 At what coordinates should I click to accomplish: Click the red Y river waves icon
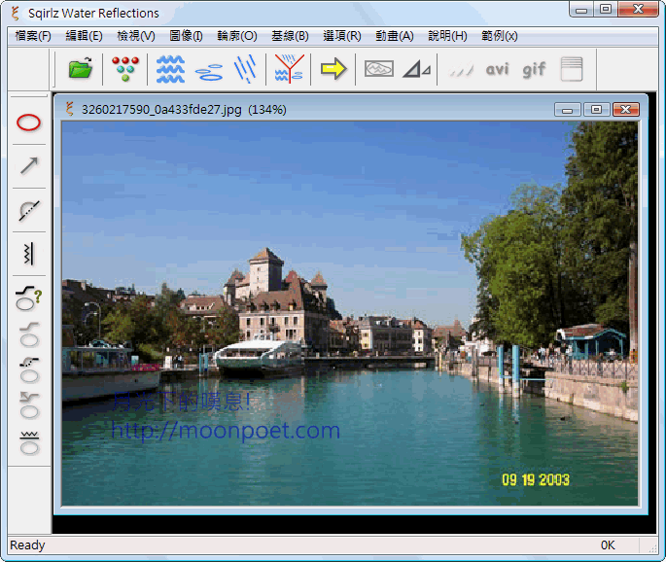pos(289,69)
